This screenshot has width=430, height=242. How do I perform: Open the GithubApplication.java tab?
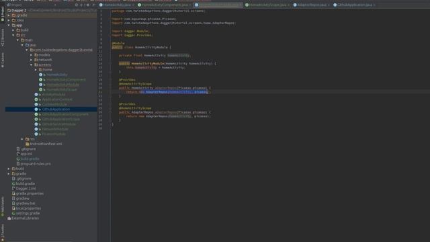[x=354, y=5]
